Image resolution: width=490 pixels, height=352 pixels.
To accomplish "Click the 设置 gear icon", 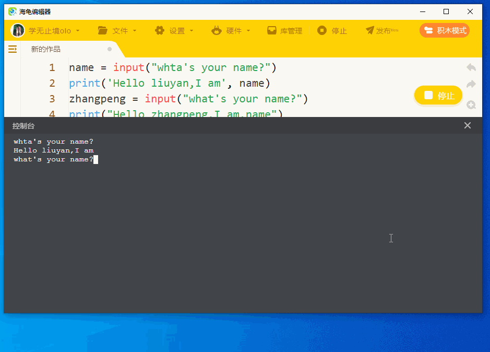I will pyautogui.click(x=160, y=30).
